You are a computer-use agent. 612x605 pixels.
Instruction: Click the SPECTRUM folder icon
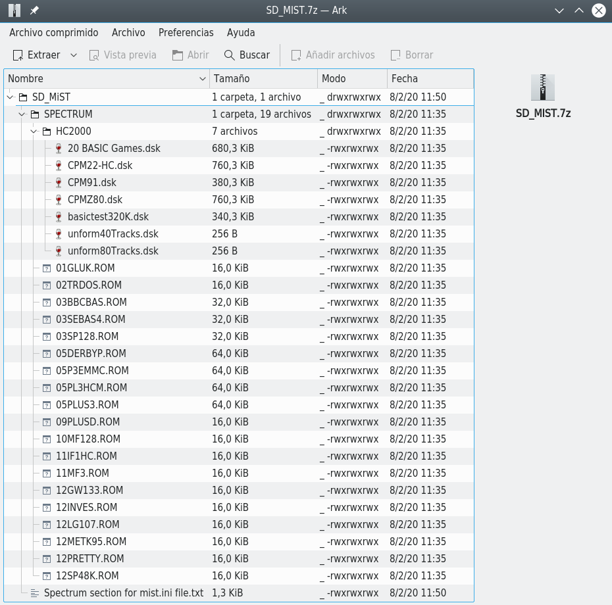(x=35, y=114)
